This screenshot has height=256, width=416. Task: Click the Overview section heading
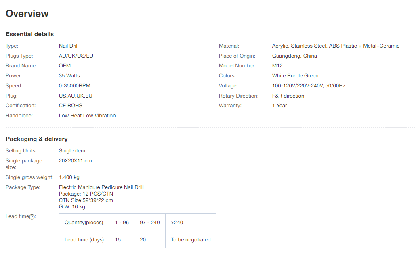point(27,14)
